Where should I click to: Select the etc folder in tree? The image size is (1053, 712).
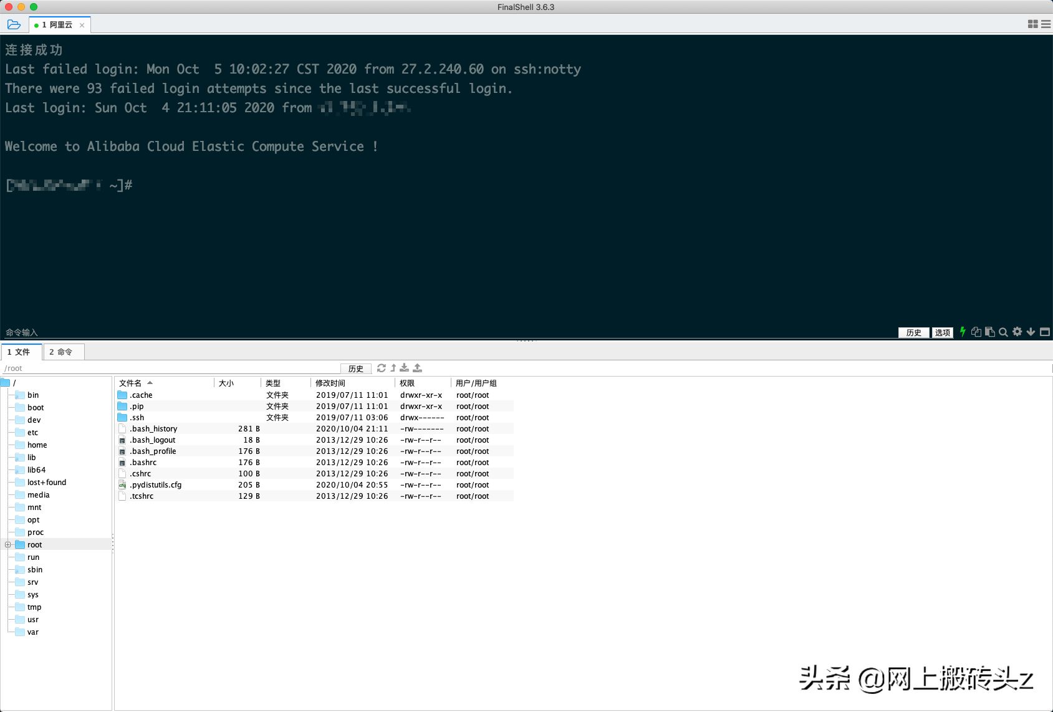point(32,432)
